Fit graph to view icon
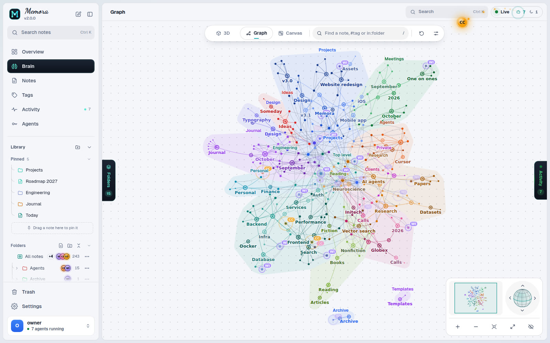Image resolution: width=550 pixels, height=343 pixels. click(494, 327)
